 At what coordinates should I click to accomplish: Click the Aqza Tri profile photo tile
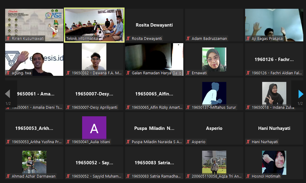tap(214, 162)
